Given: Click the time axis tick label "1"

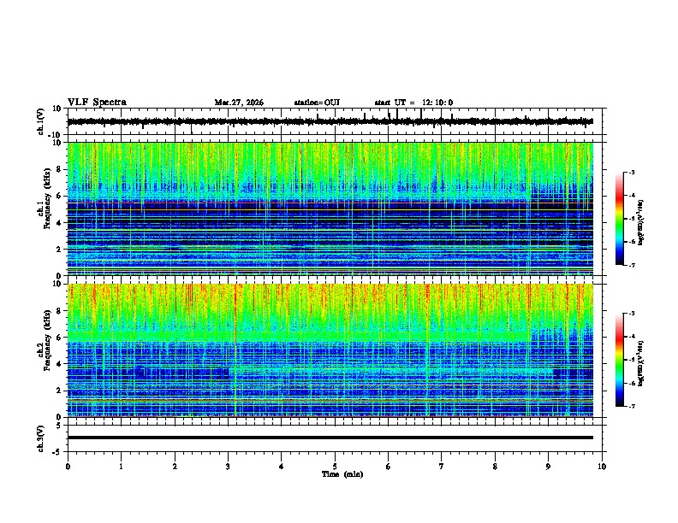Looking at the screenshot, I should coord(121,467).
